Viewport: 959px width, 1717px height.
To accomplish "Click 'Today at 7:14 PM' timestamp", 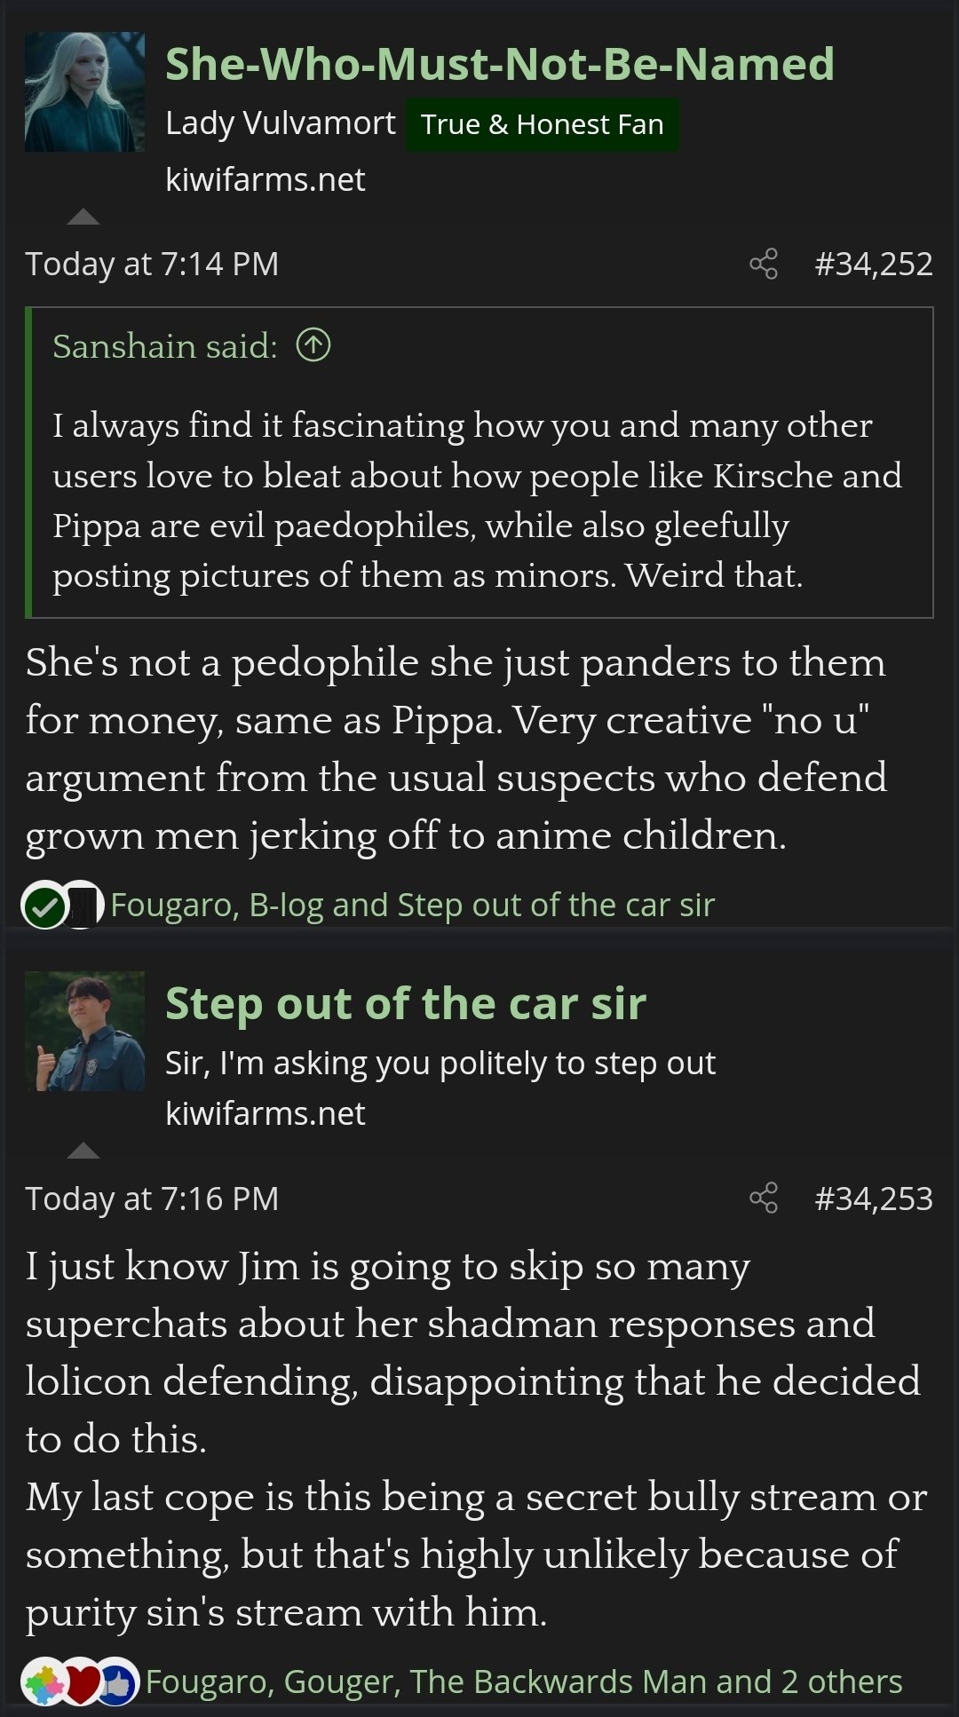I will [152, 264].
